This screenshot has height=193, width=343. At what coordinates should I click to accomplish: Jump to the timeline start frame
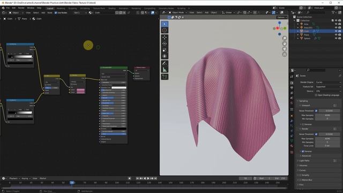pyautogui.click(x=137, y=179)
